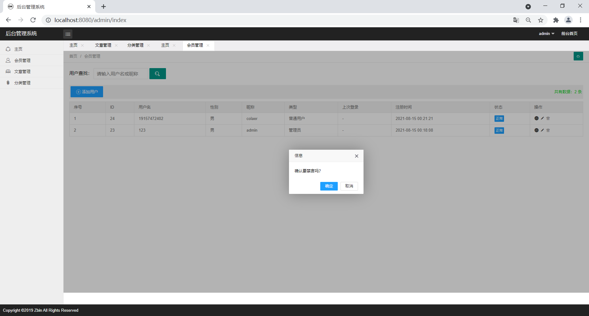Click the mute icon for user colaer
589x316 pixels.
click(537, 118)
